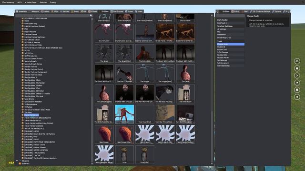Select the Nextbot Mover tool

[x=231, y=57]
